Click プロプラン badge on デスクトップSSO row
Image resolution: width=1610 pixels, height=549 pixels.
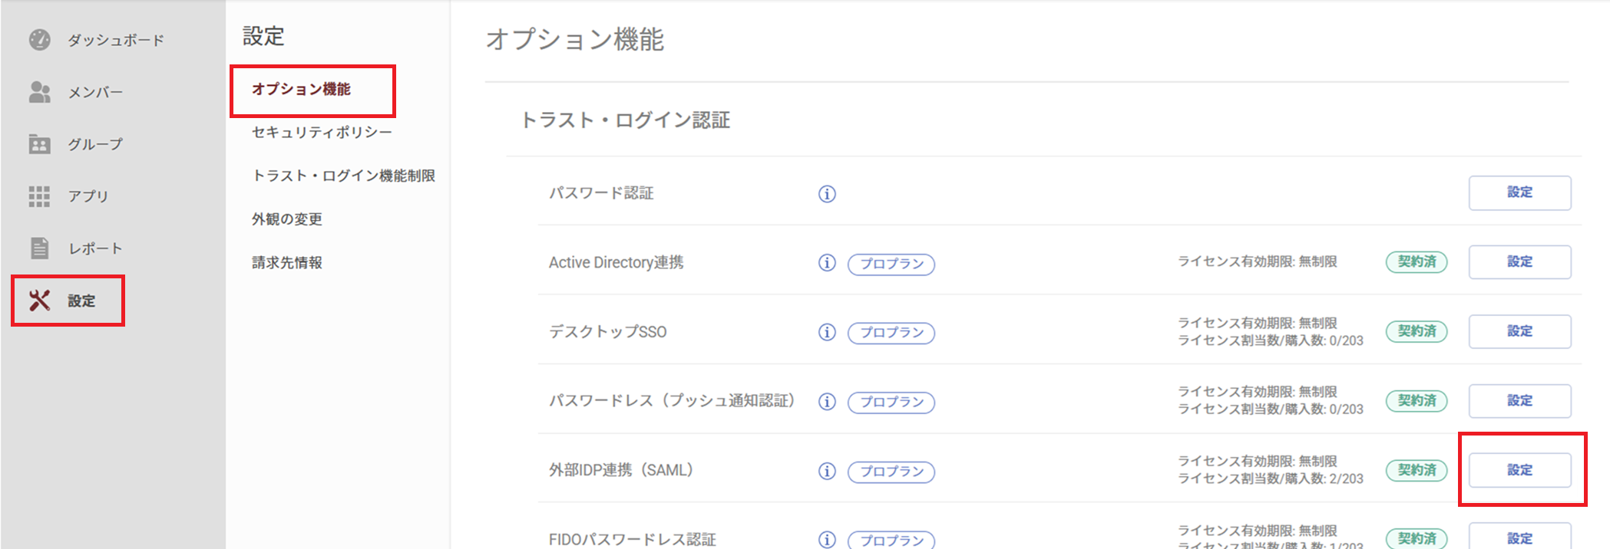coord(891,333)
